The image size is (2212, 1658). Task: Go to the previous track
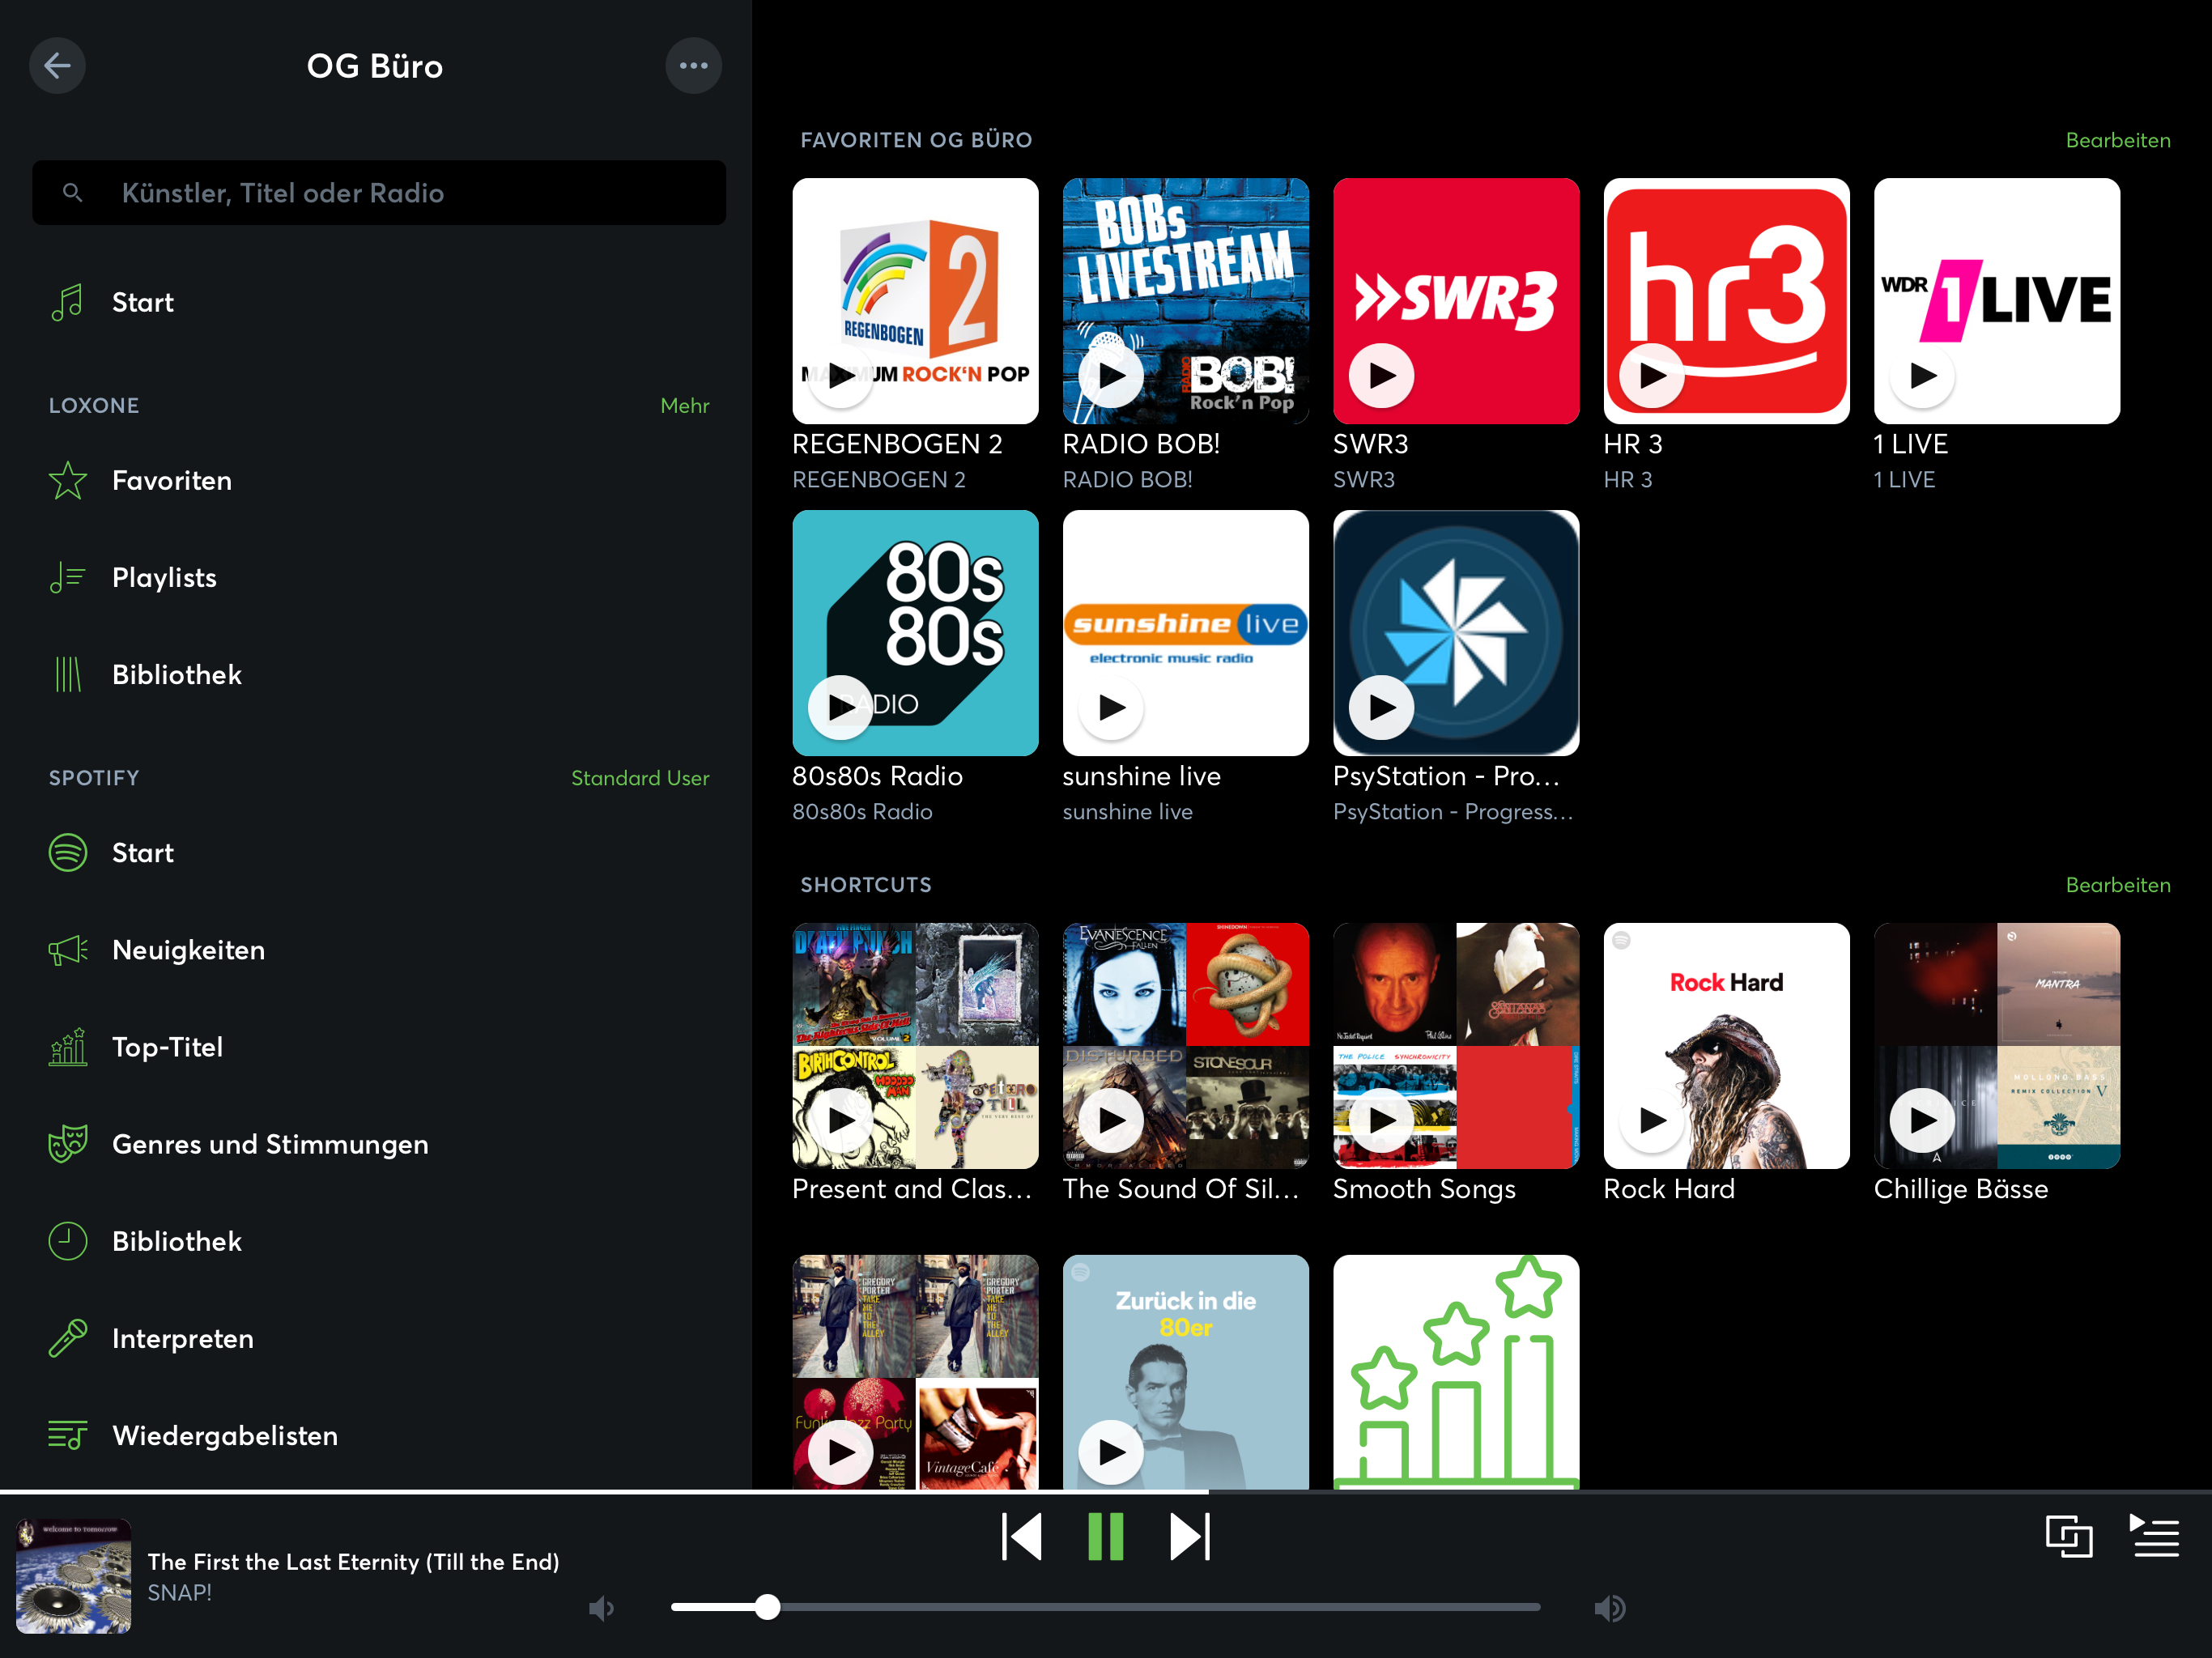click(1021, 1536)
